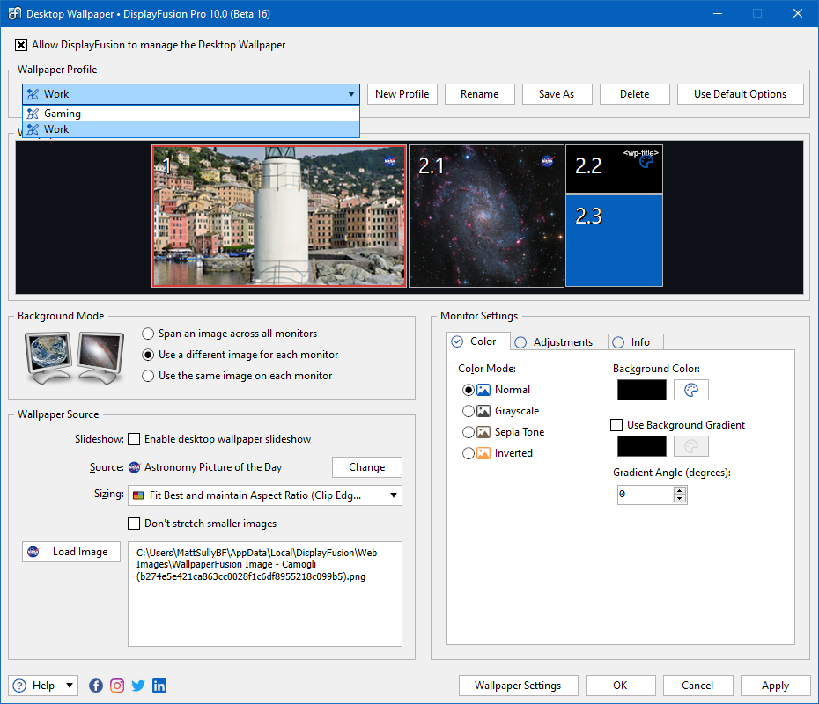
Task: Click the disabled gradient palette button
Action: (x=691, y=446)
